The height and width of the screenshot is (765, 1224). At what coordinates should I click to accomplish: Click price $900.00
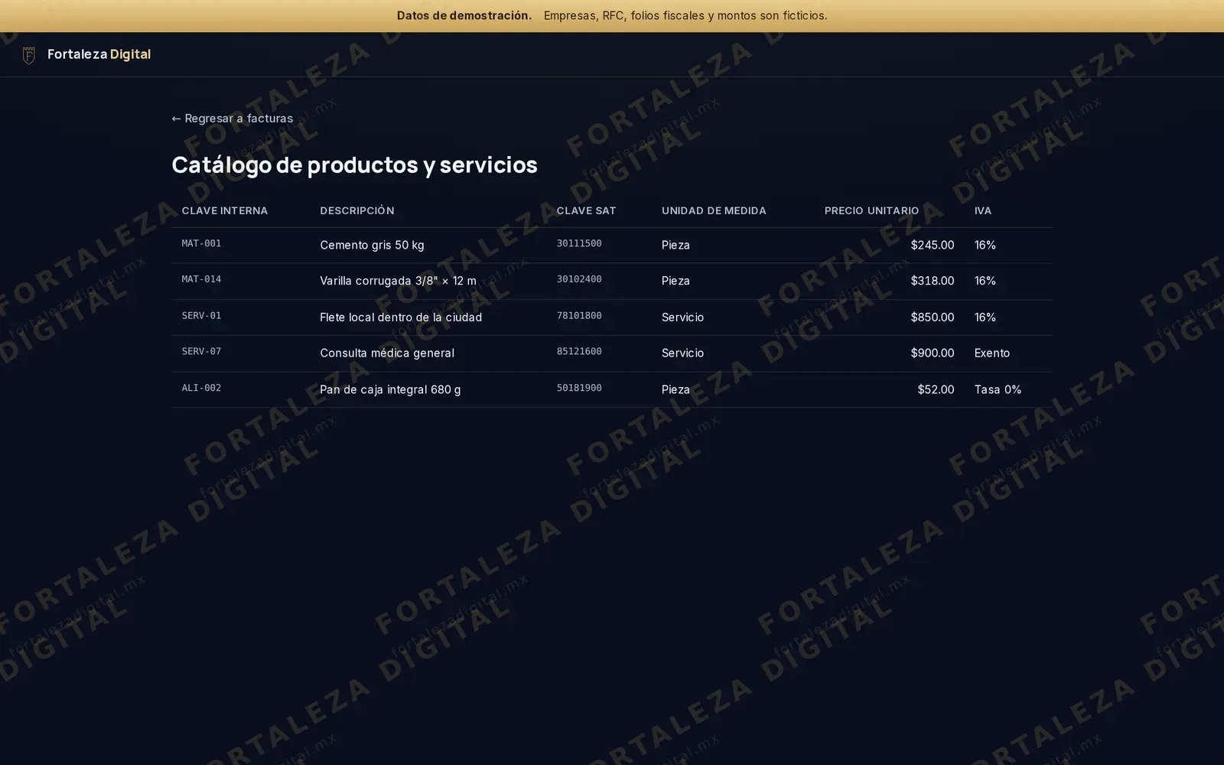[x=932, y=353]
